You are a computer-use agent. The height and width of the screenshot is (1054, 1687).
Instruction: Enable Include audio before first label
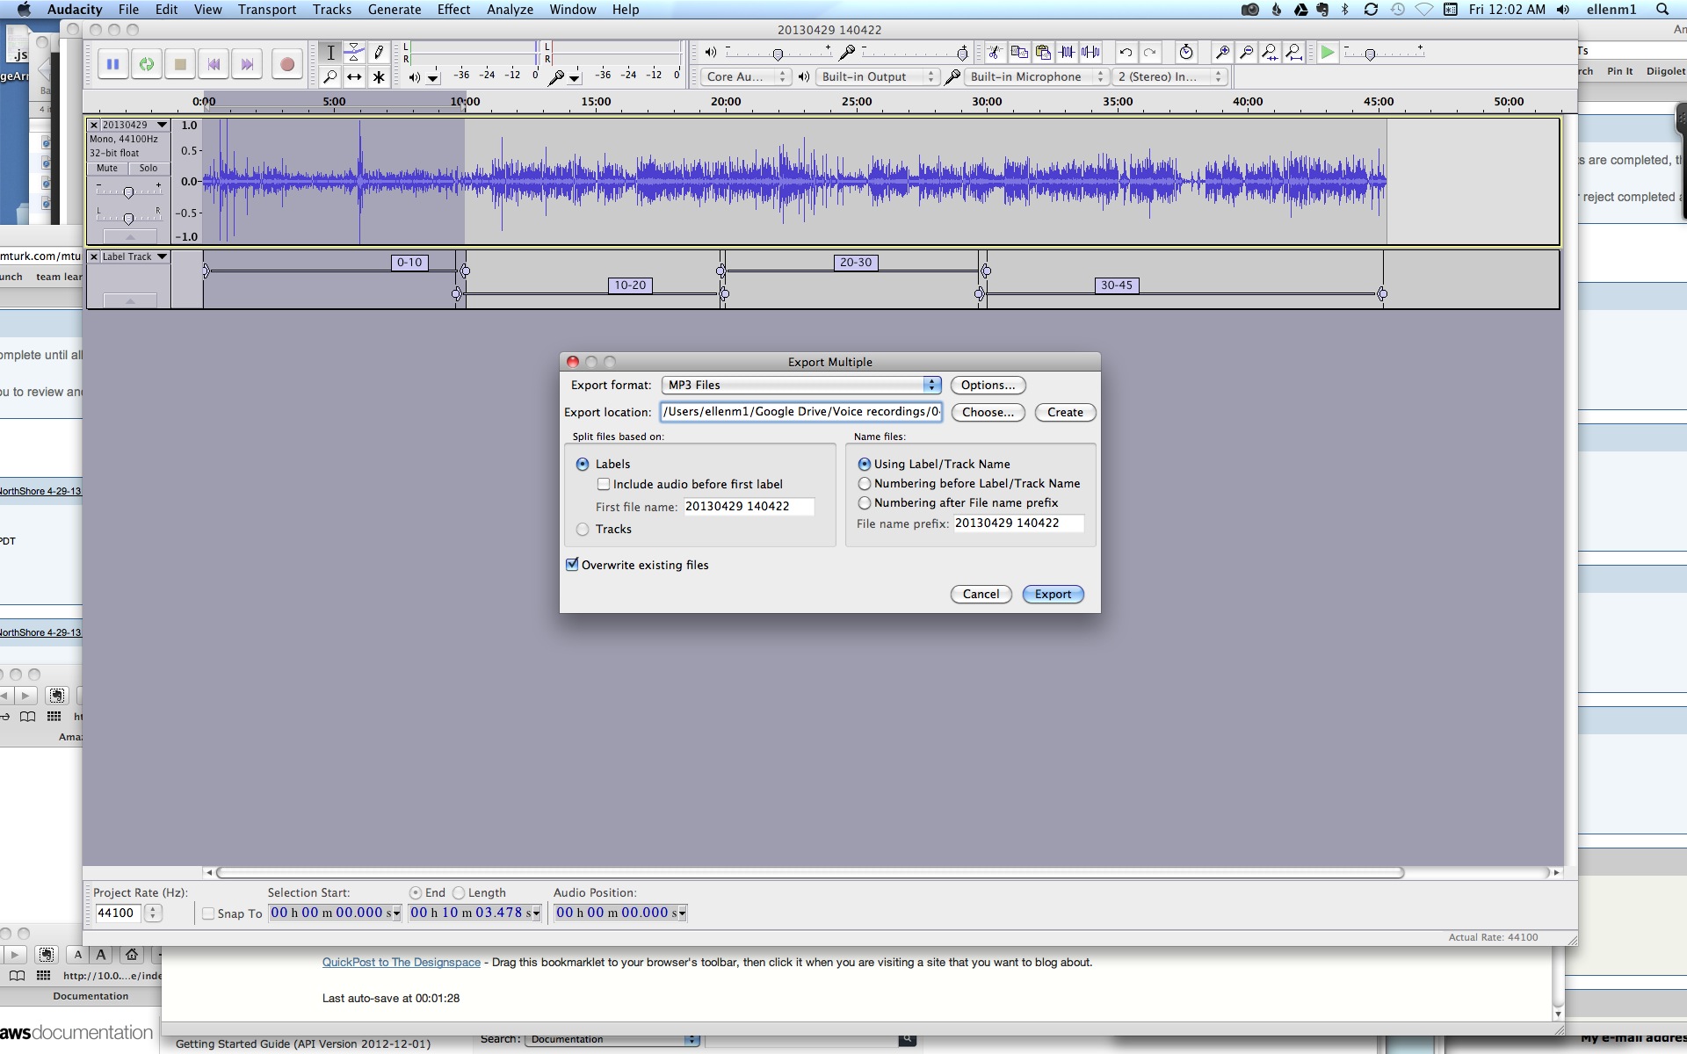tap(604, 484)
